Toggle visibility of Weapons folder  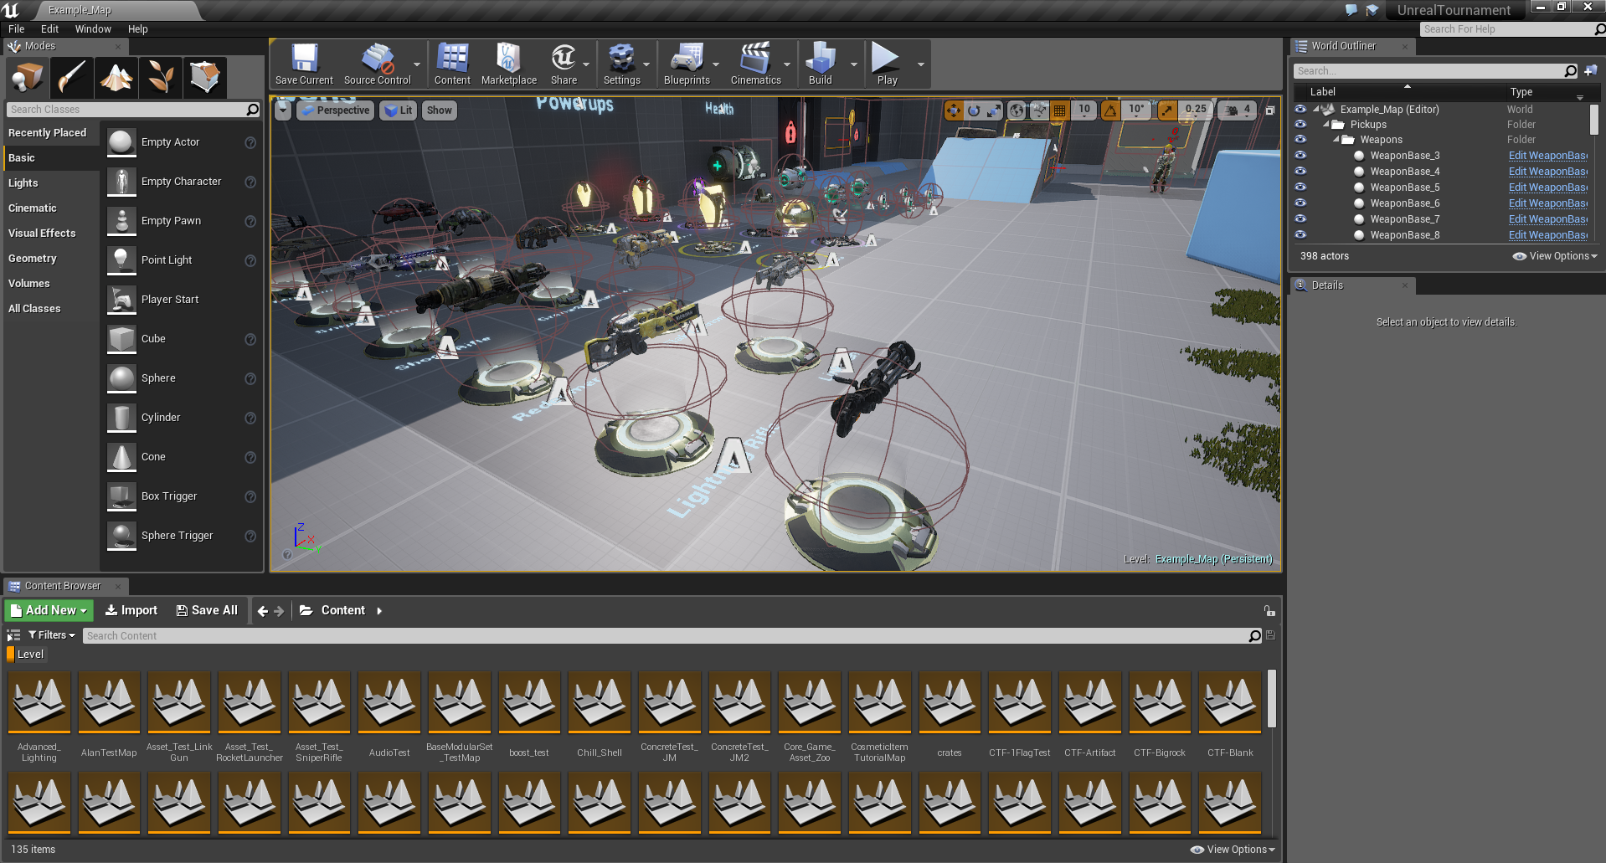1300,139
